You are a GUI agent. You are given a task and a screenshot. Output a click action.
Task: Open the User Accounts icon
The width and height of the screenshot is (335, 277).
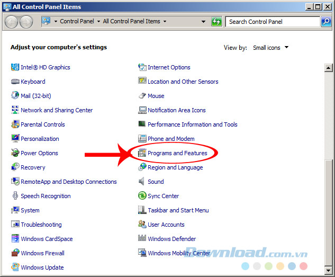142,224
